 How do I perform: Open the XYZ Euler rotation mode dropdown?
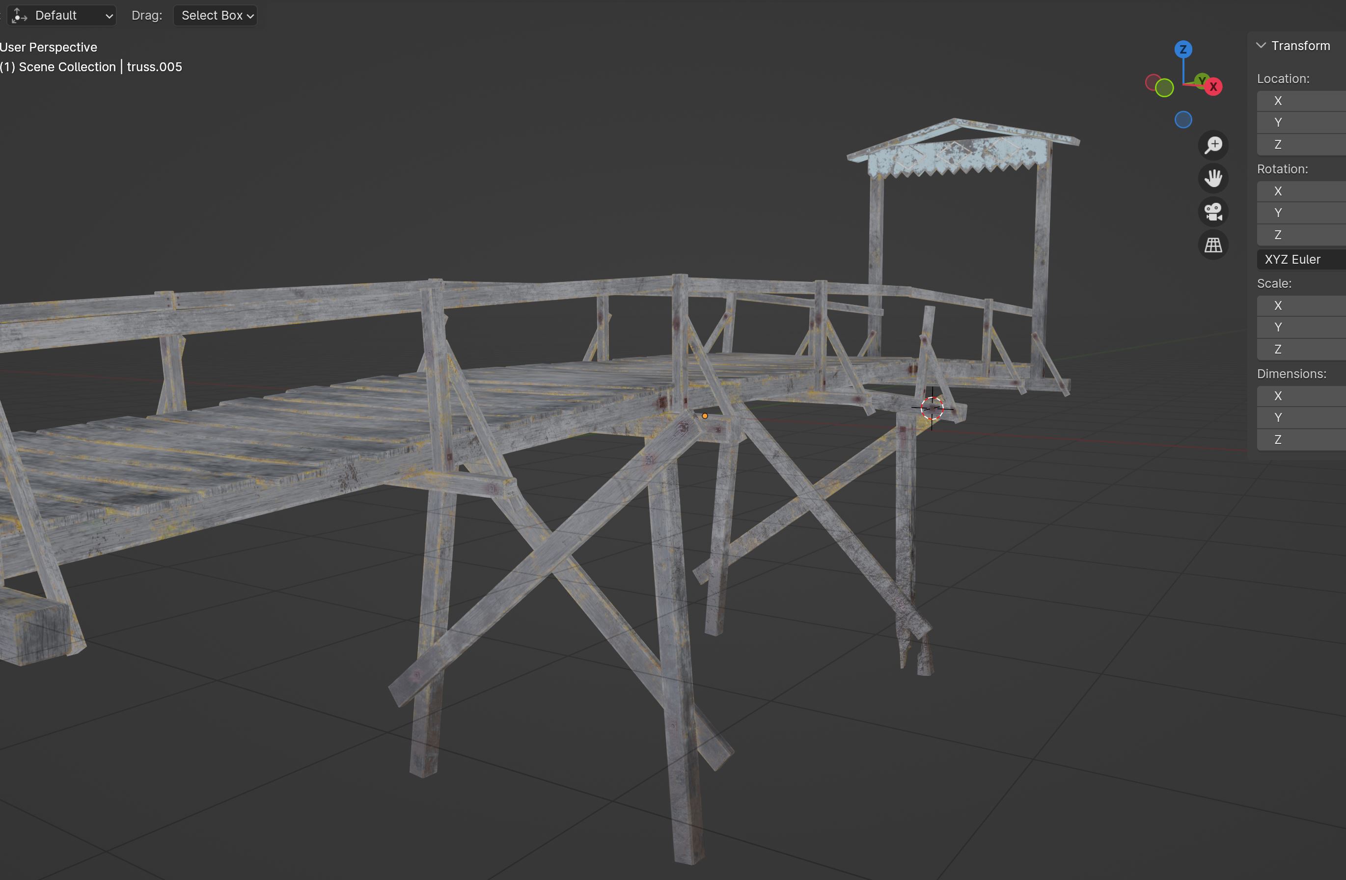[x=1301, y=259]
